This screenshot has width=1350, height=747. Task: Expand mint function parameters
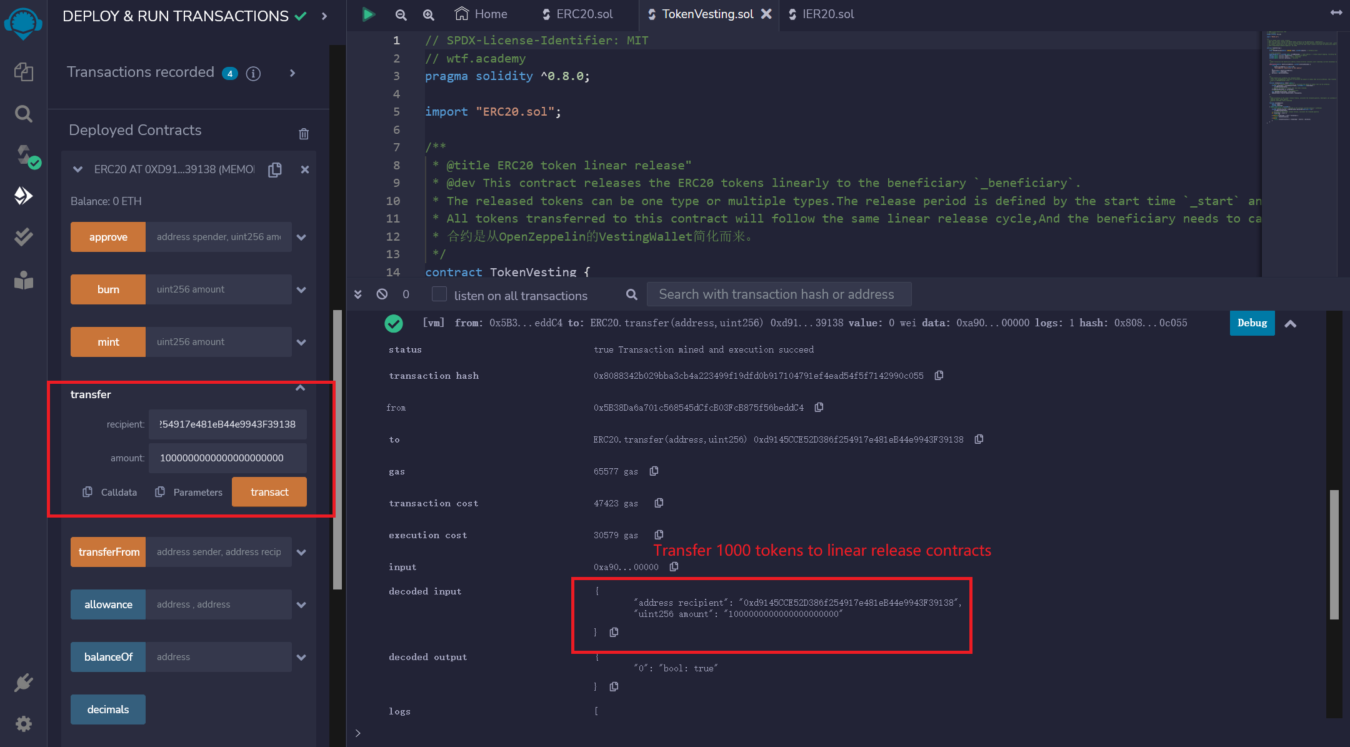coord(301,343)
